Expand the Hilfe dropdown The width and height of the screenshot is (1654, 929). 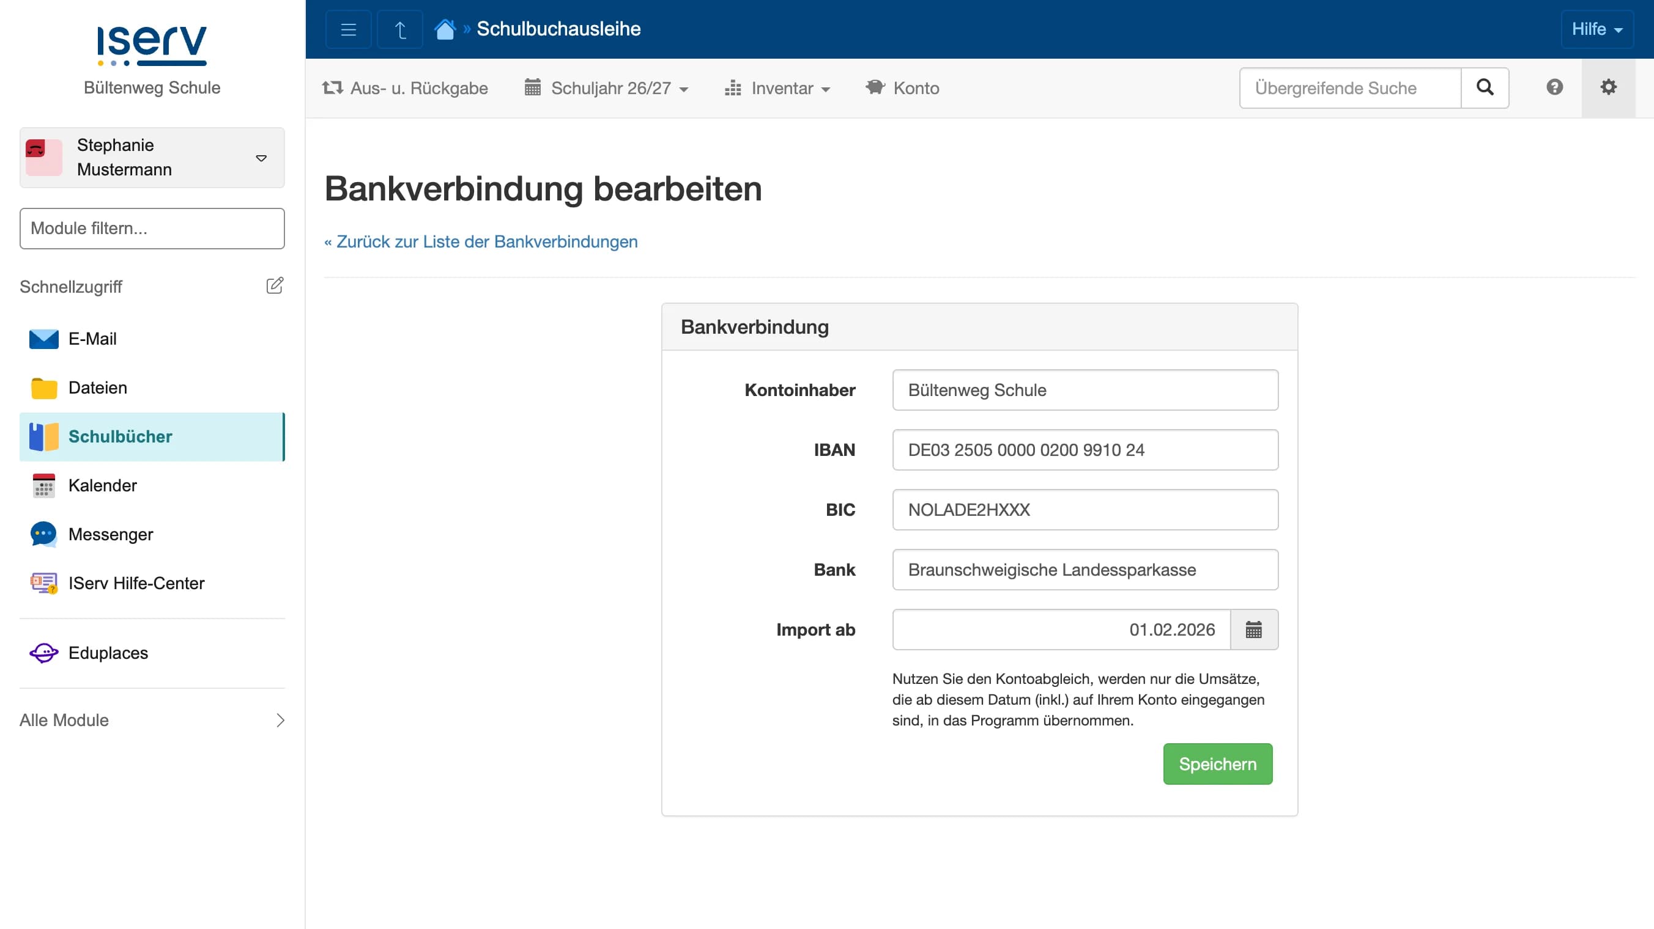click(x=1597, y=29)
